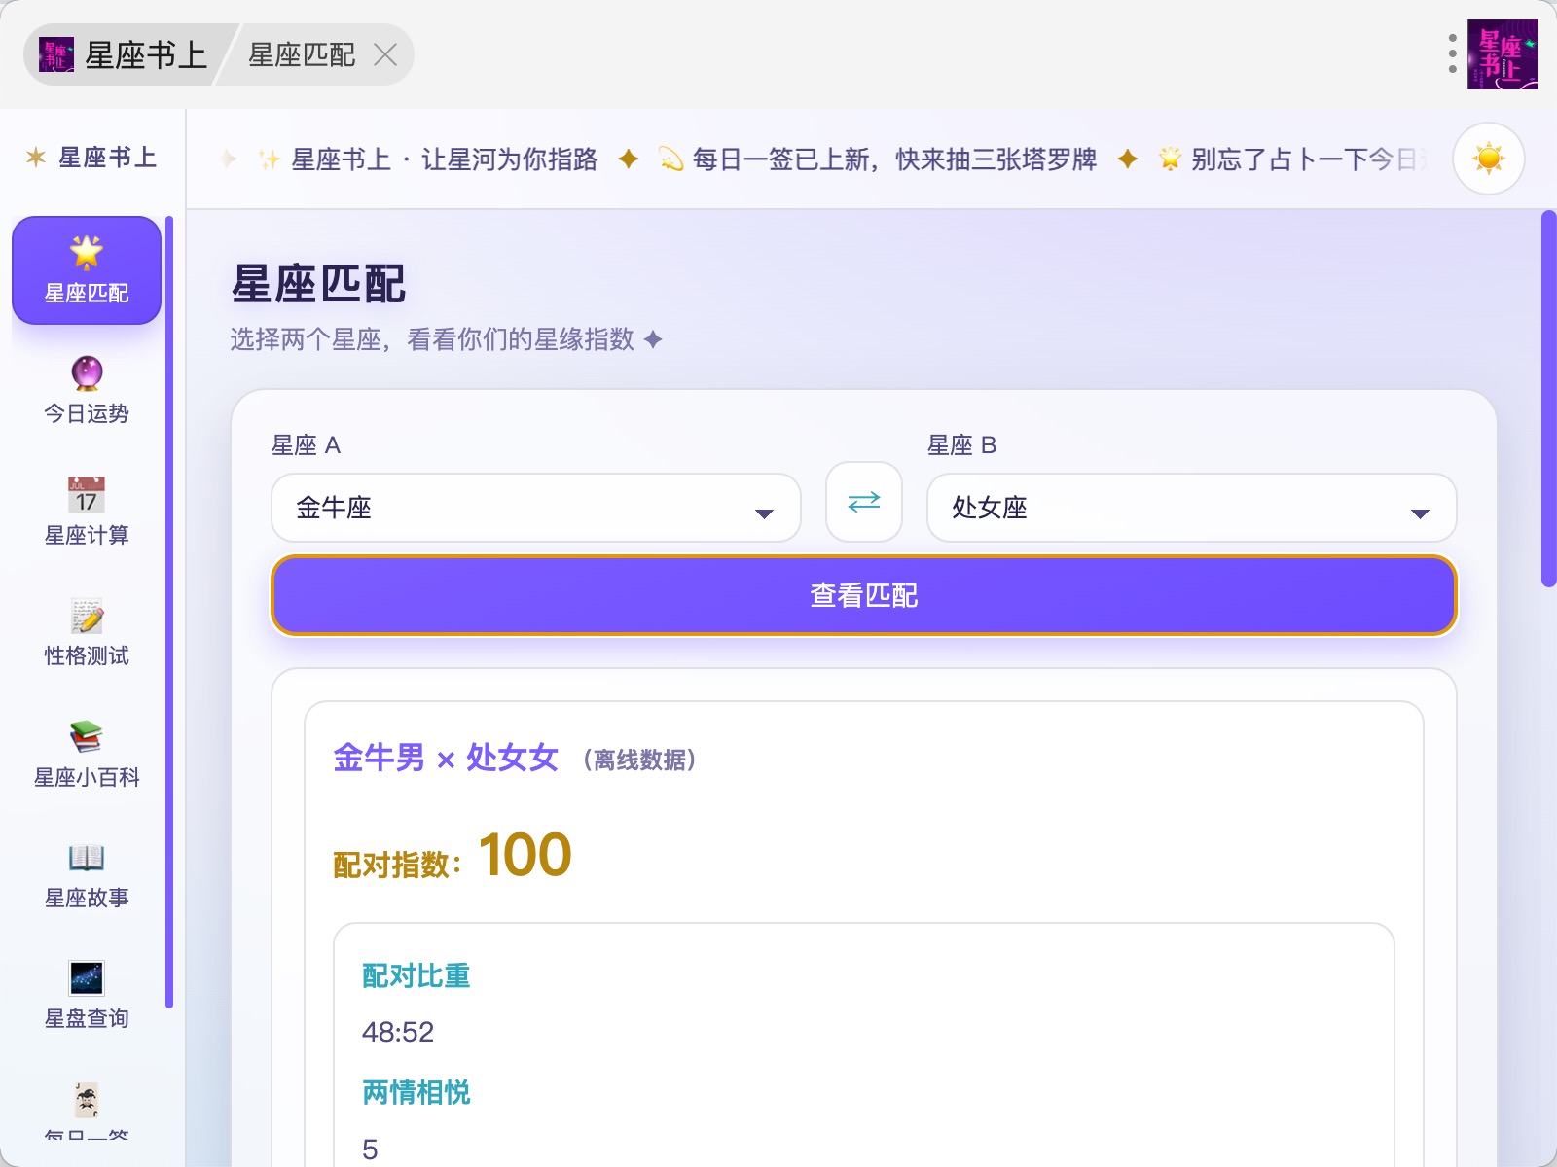Open the 今日运势 crystal ball icon
The width and height of the screenshot is (1557, 1167).
(87, 373)
